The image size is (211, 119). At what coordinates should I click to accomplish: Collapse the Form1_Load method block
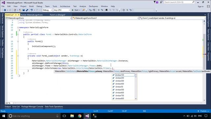(x=18, y=56)
